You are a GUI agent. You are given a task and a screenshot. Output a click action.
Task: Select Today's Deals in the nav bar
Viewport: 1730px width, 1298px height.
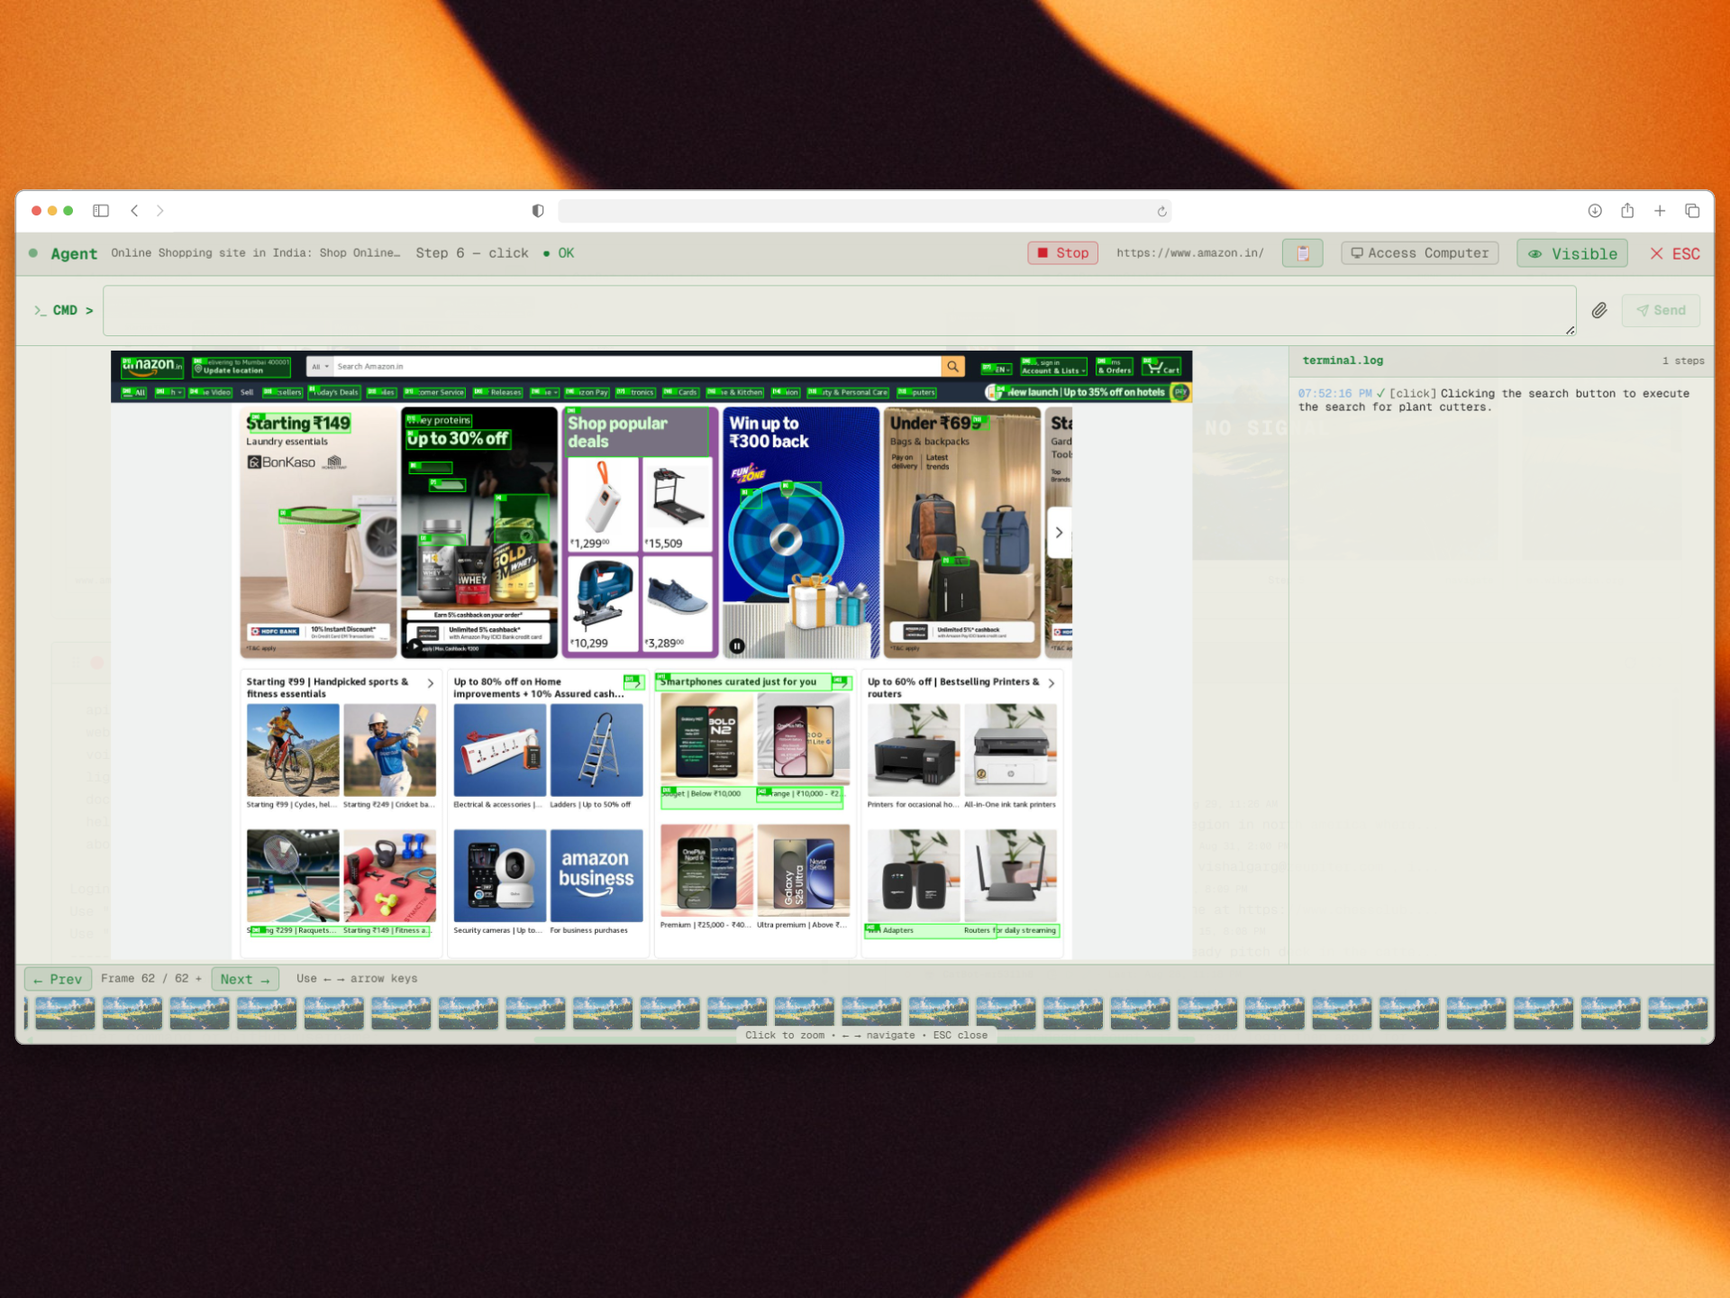click(334, 392)
